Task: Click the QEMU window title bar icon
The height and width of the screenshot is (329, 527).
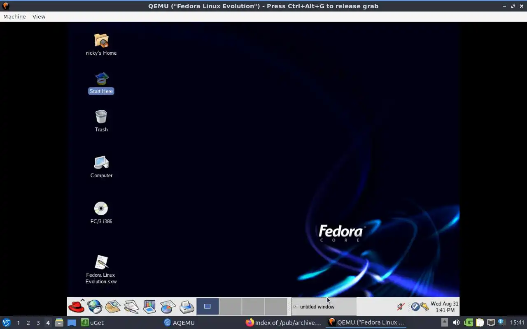Action: click(6, 6)
